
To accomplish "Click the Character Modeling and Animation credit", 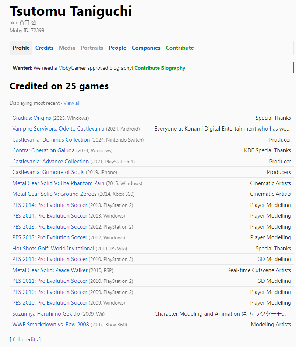I will 220,314.
